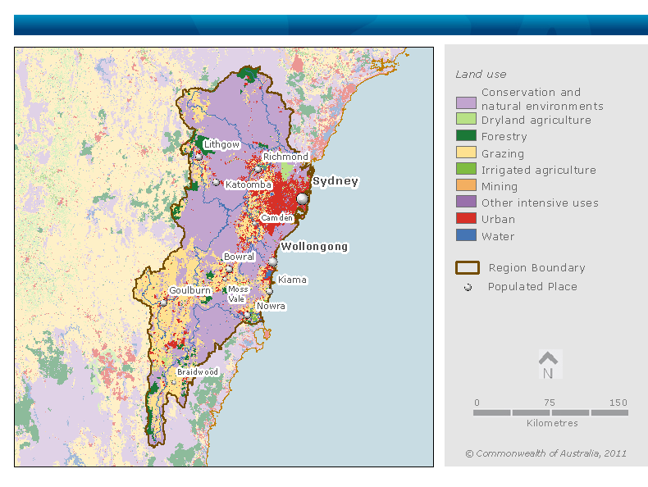
Task: Click the Grazing yellow legend swatch
Action: pyautogui.click(x=466, y=153)
